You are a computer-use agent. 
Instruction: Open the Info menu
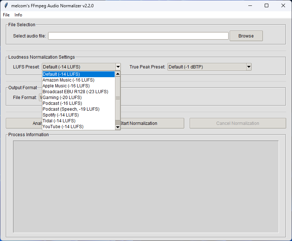click(x=18, y=15)
